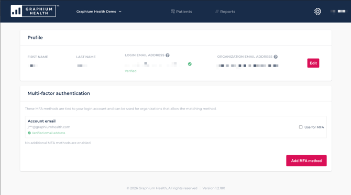Click the Add MFA method button
Screen dimensions: 351x195
pyautogui.click(x=306, y=161)
